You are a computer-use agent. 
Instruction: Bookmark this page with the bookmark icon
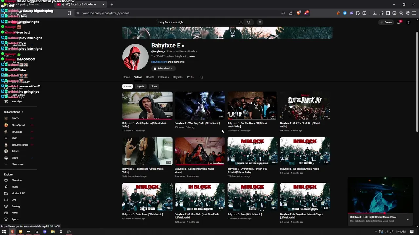pyautogui.click(x=69, y=13)
